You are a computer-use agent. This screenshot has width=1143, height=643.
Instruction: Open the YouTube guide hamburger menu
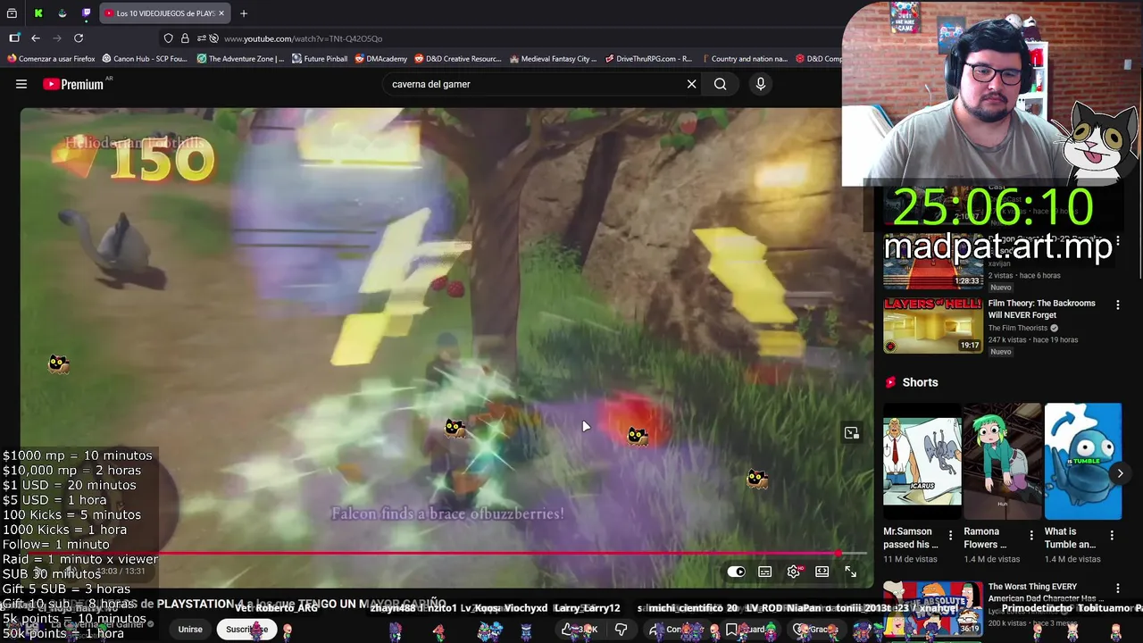[21, 84]
